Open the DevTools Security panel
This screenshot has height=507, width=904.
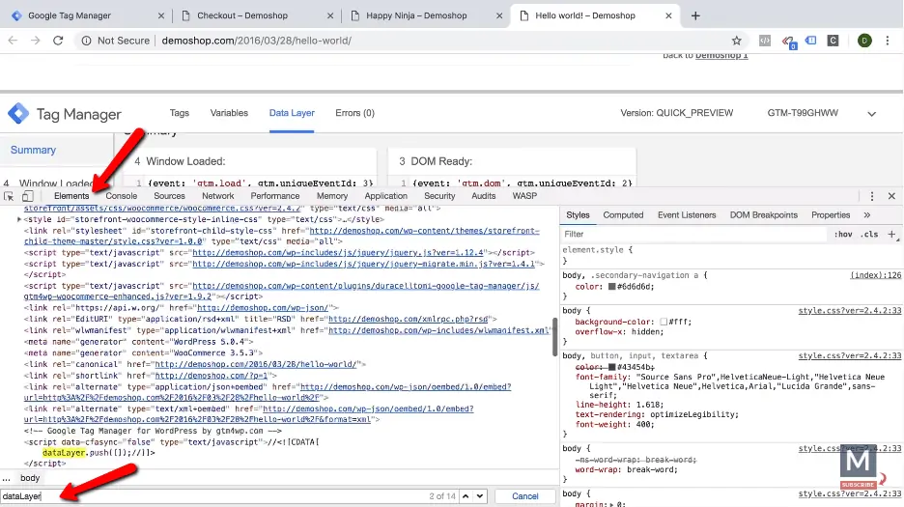pyautogui.click(x=439, y=196)
